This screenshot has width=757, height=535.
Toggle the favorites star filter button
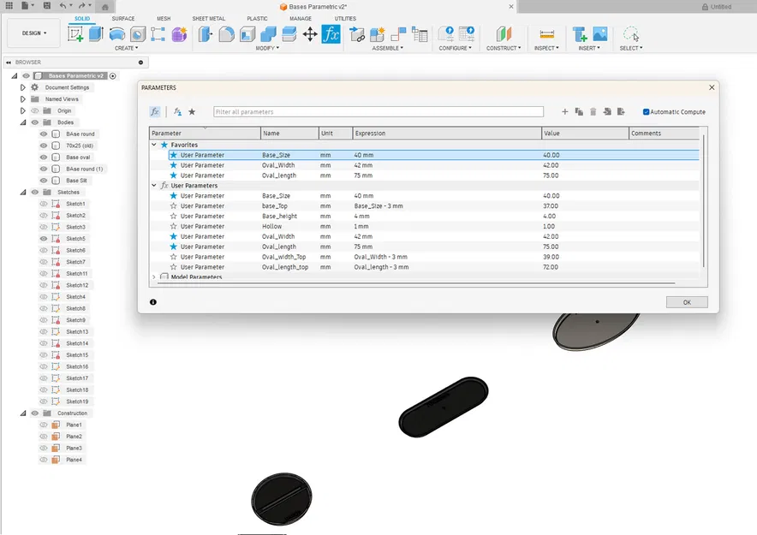(192, 112)
